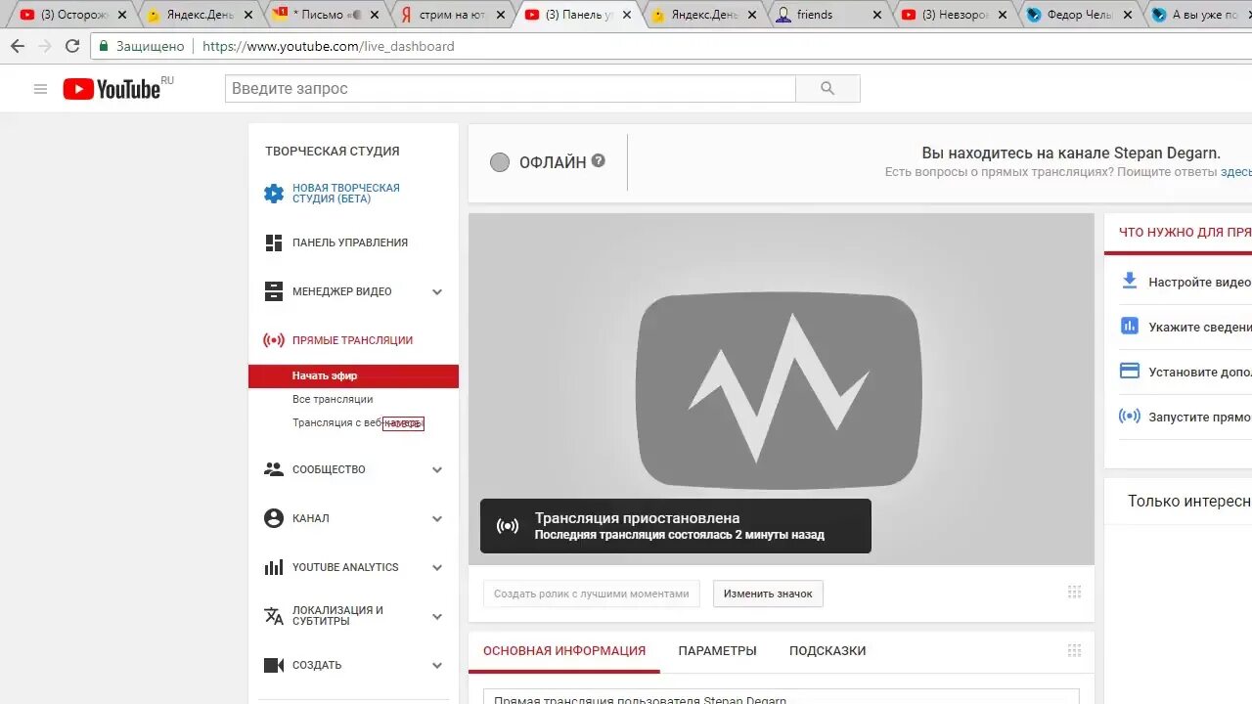The width and height of the screenshot is (1252, 704).
Task: Click the green secure padlock icon
Action: tap(104, 46)
